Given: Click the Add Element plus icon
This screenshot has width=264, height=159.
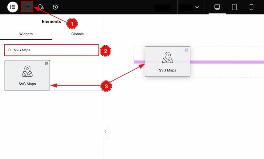Looking at the screenshot, I should 27,7.
